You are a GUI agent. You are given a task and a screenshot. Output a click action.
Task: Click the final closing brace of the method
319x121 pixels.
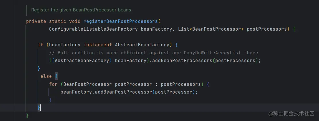pyautogui.click(x=28, y=116)
